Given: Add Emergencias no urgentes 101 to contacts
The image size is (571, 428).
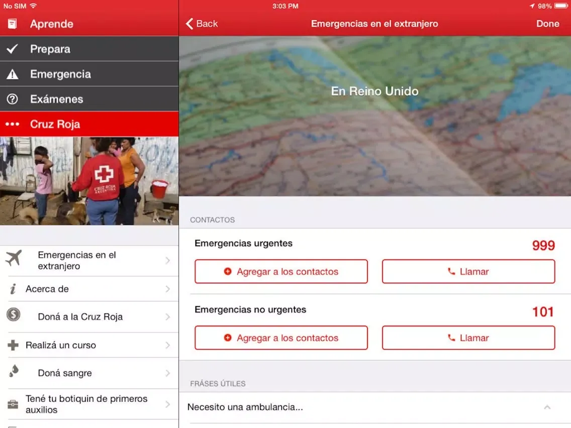Looking at the screenshot, I should (x=281, y=338).
